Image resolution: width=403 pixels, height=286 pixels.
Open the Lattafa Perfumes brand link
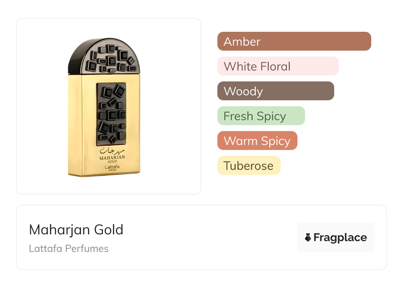[68, 248]
